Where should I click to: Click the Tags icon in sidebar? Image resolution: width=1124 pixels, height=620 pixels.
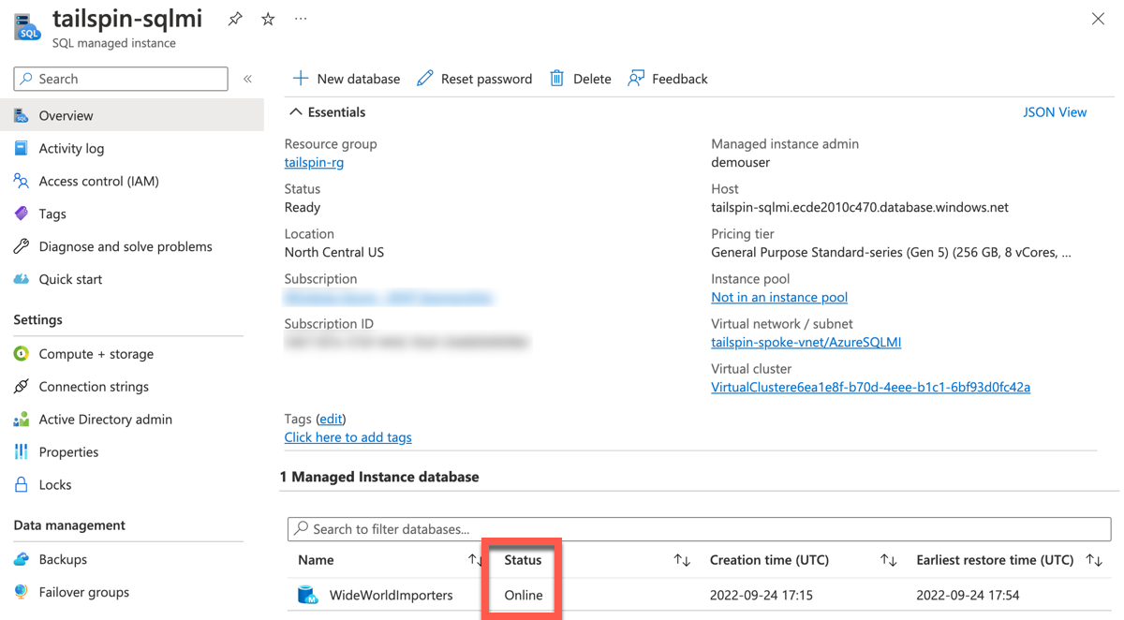tap(22, 214)
